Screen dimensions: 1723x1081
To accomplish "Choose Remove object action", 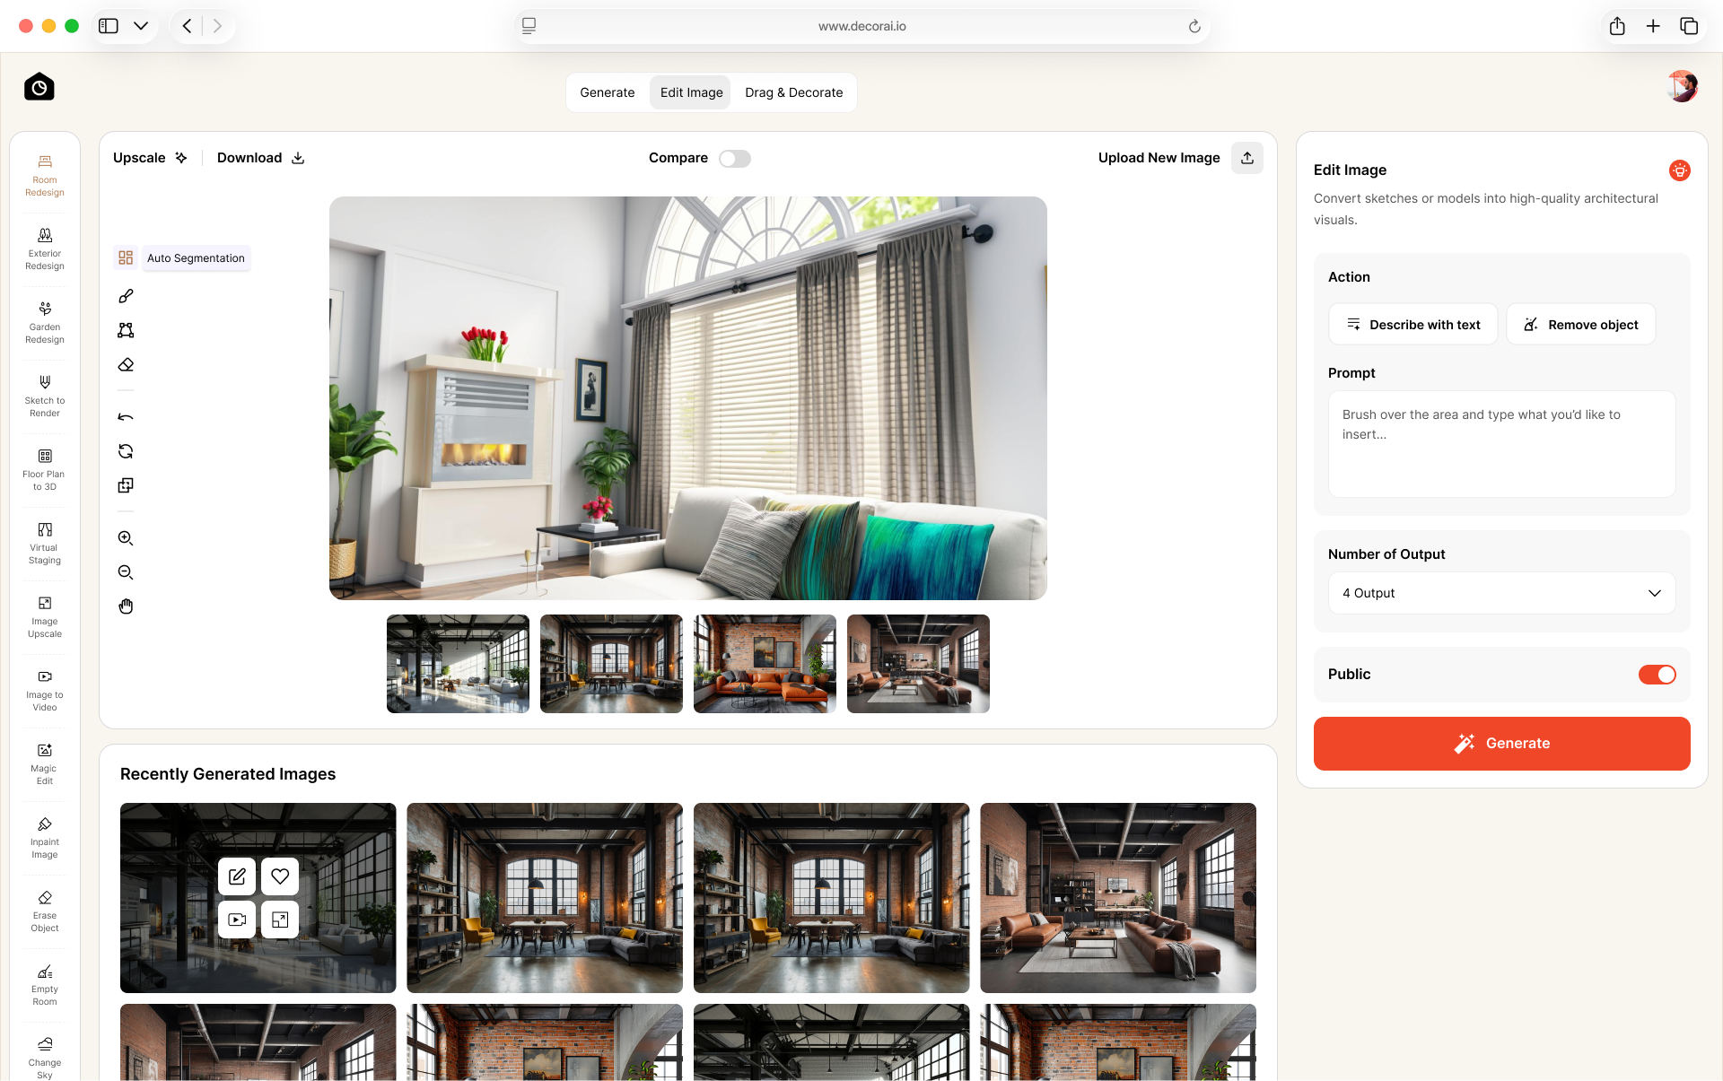I will click(1581, 325).
